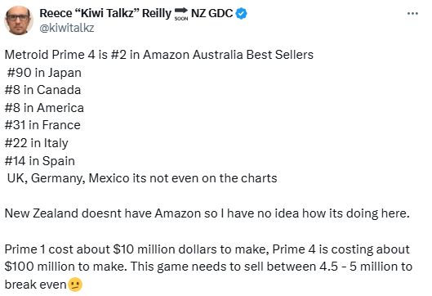Click the words 'break even' in last line
432x296 pixels.
pyautogui.click(x=36, y=285)
